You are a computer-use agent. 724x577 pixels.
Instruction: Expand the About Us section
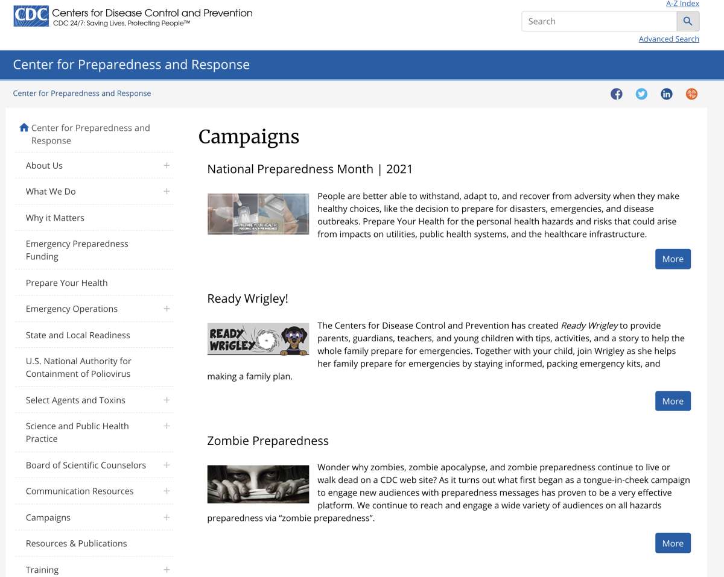click(167, 165)
